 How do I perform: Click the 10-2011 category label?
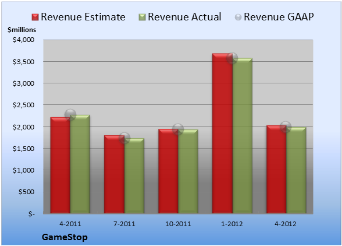coord(178,224)
